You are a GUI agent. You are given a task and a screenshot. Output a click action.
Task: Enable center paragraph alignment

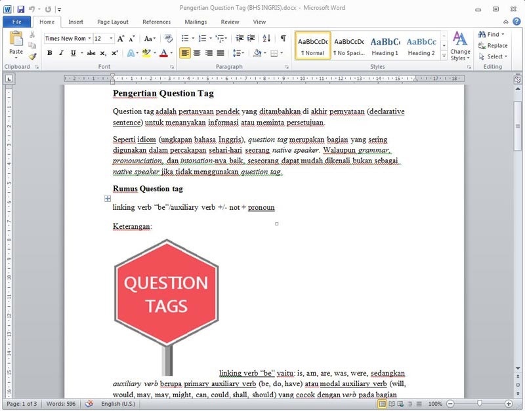pos(196,52)
